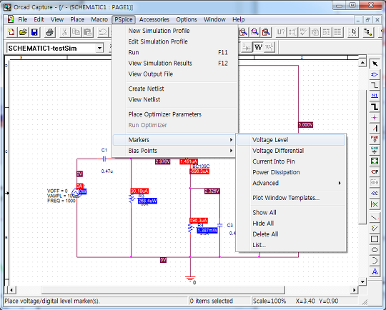The height and width of the screenshot is (310, 386).
Task: Click the horizontal scrollbar thumb
Action: click(x=163, y=290)
